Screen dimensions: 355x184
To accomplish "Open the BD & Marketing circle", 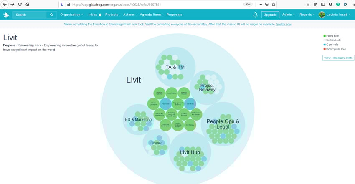I will pyautogui.click(x=138, y=119).
